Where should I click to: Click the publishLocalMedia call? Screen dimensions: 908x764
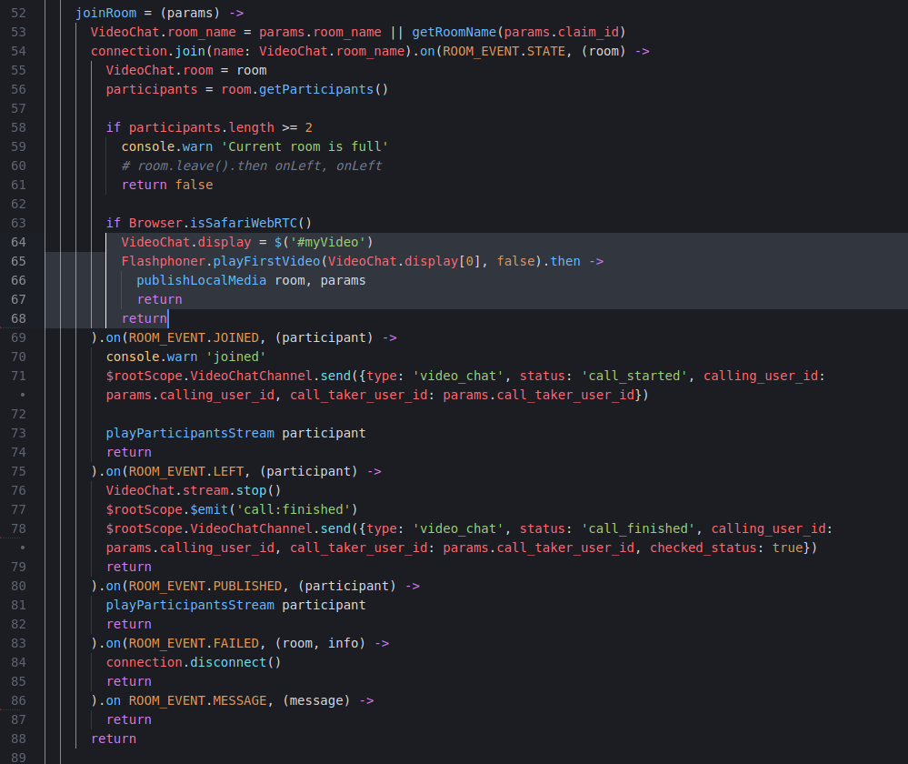[x=201, y=280]
